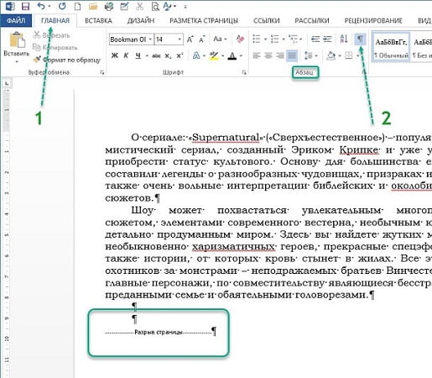The height and width of the screenshot is (378, 432).
Task: Open font color dropdown arrow
Action: pos(241,55)
